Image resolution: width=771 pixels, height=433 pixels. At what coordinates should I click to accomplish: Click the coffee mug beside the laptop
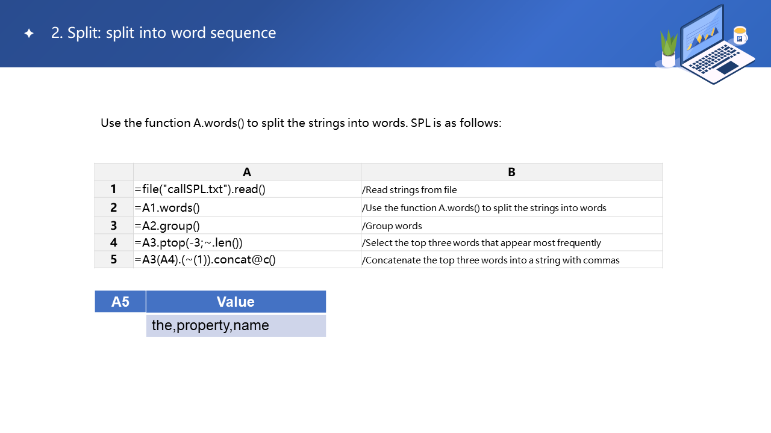[x=740, y=35]
